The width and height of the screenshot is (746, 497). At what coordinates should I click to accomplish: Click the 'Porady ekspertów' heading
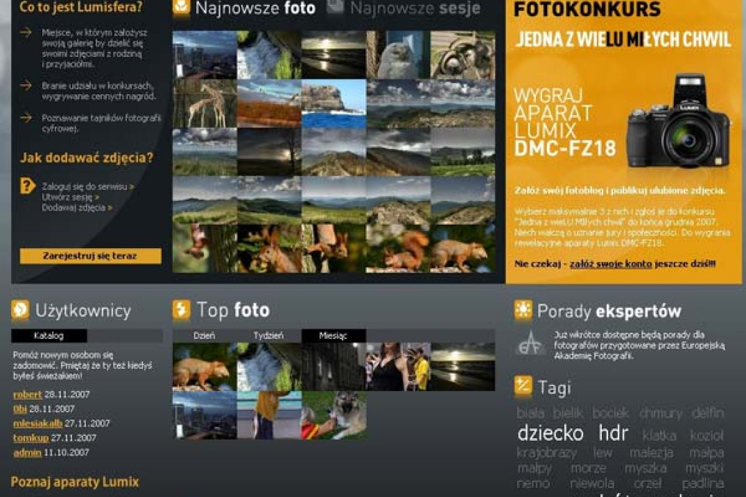pyautogui.click(x=609, y=311)
